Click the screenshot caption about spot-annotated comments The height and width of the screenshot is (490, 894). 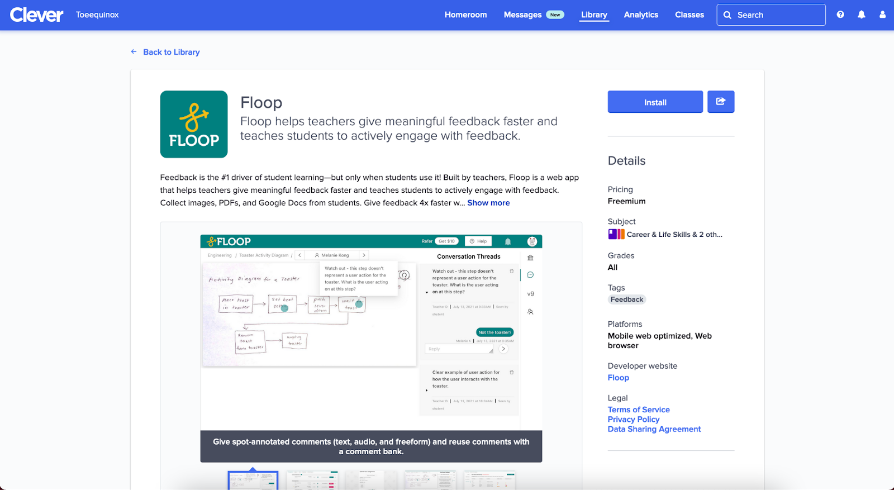[x=371, y=446]
